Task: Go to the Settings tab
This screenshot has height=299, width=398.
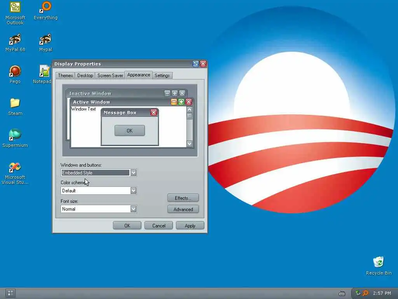Action: (x=162, y=76)
